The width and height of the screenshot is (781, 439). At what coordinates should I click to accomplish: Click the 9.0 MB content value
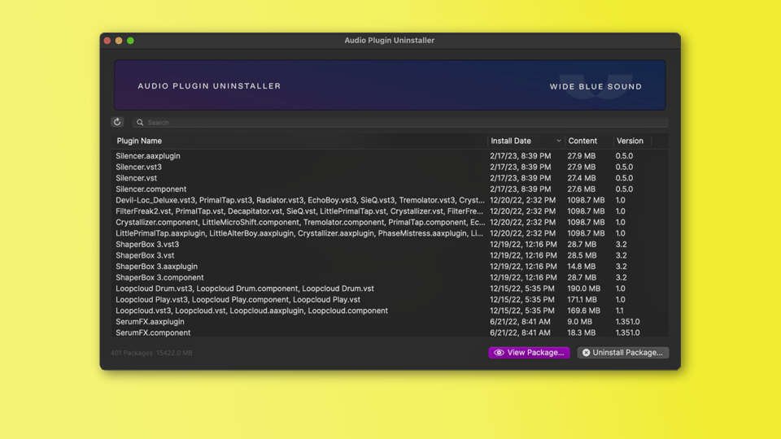(579, 322)
